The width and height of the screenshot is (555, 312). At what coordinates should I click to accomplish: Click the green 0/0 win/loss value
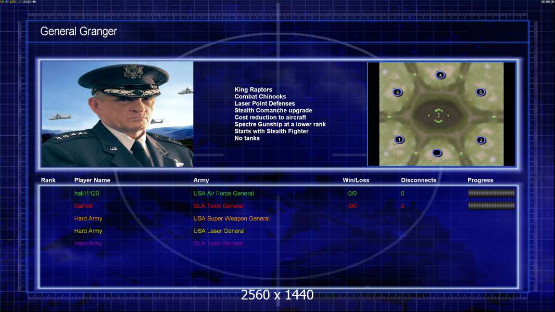[352, 193]
